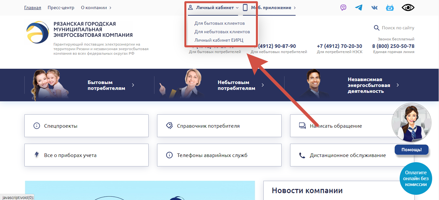Screen dimensions: 439x200
Task: Click the user profile icon near Личный кабинет
Action: pos(191,7)
